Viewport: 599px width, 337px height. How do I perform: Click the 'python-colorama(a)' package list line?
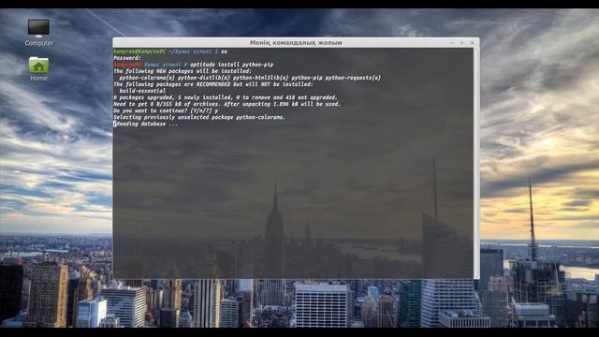pyautogui.click(x=250, y=78)
